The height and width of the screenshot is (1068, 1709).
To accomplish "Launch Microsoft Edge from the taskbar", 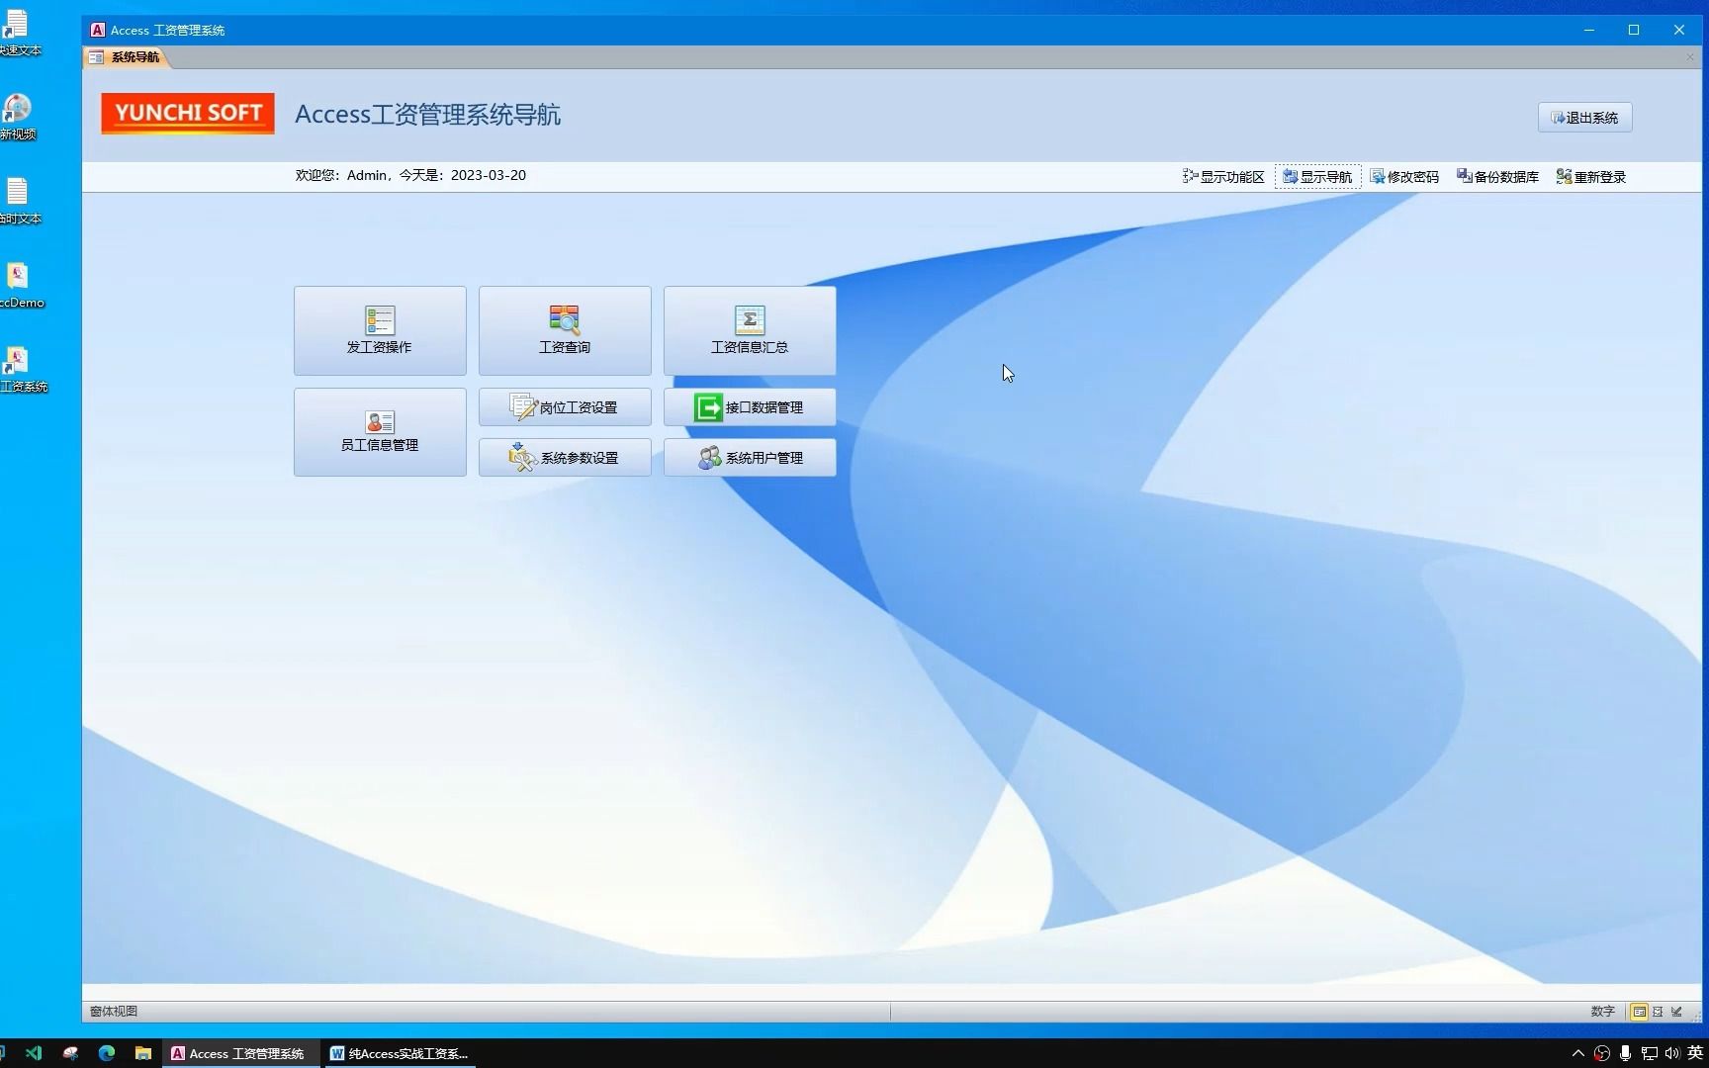I will point(107,1053).
